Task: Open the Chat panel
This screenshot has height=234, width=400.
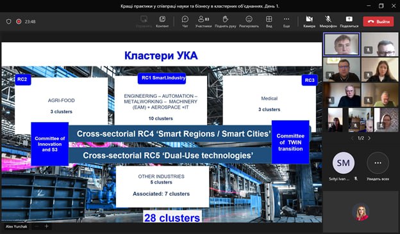Action: pyautogui.click(x=185, y=21)
